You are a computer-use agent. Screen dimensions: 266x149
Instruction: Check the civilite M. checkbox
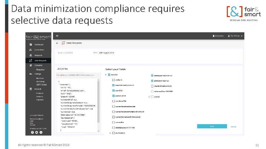point(114,80)
